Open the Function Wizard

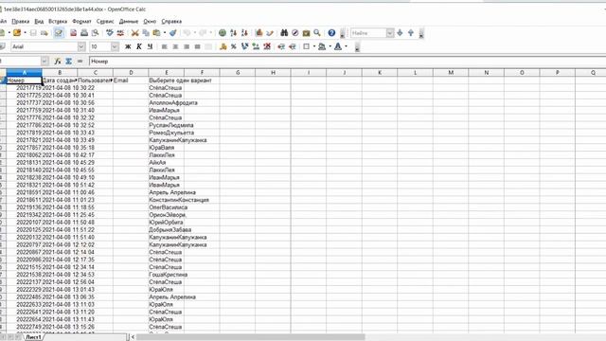pyautogui.click(x=58, y=61)
